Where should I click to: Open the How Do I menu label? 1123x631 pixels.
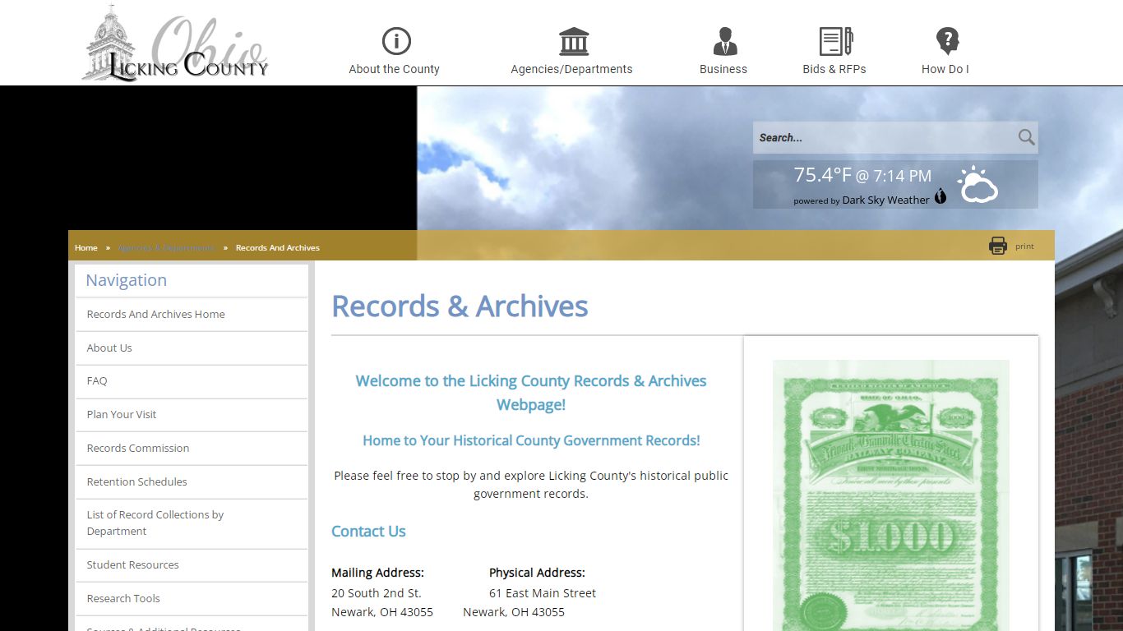[945, 69]
